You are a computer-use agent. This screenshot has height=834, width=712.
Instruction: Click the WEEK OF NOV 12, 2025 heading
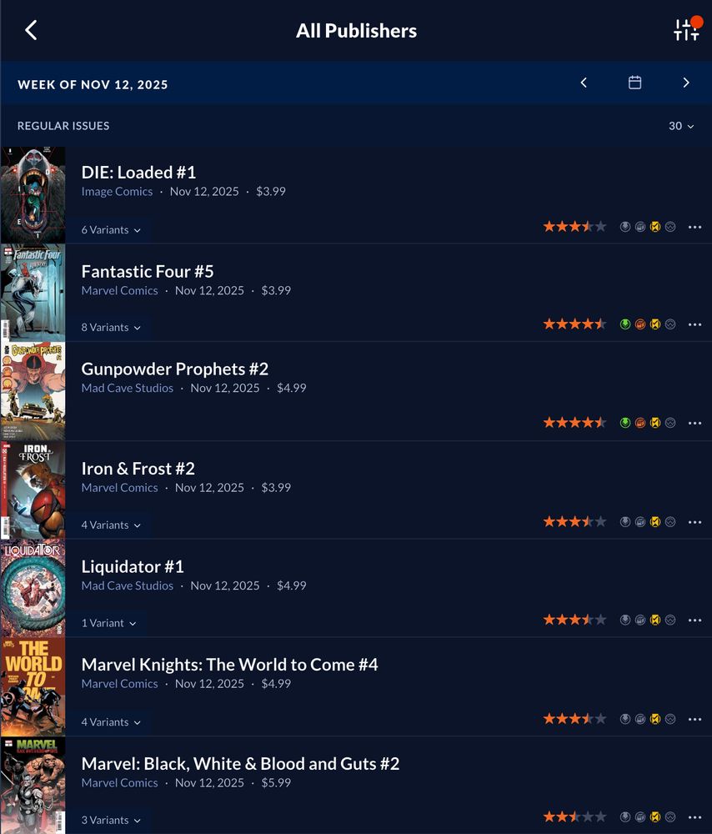tap(93, 84)
